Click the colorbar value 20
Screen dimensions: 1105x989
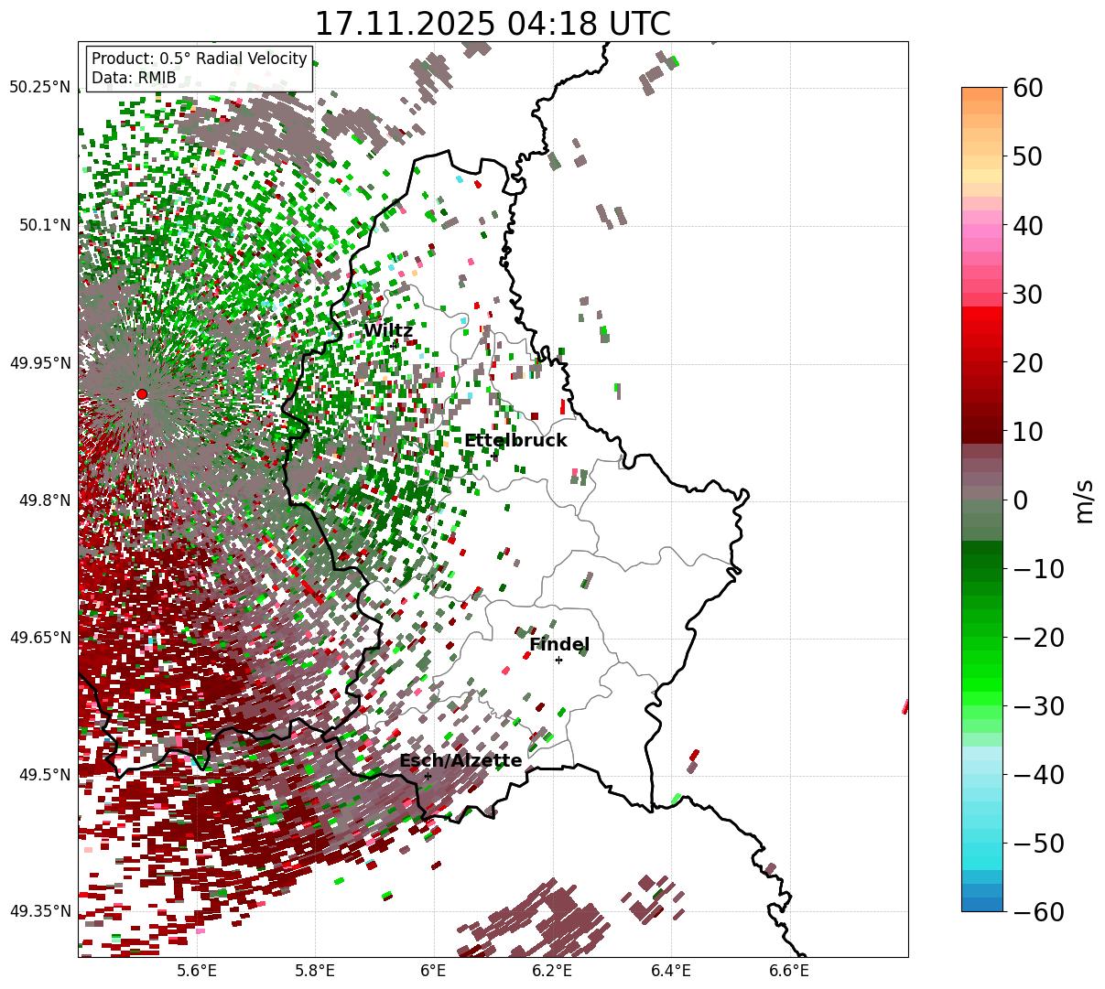pos(1026,363)
